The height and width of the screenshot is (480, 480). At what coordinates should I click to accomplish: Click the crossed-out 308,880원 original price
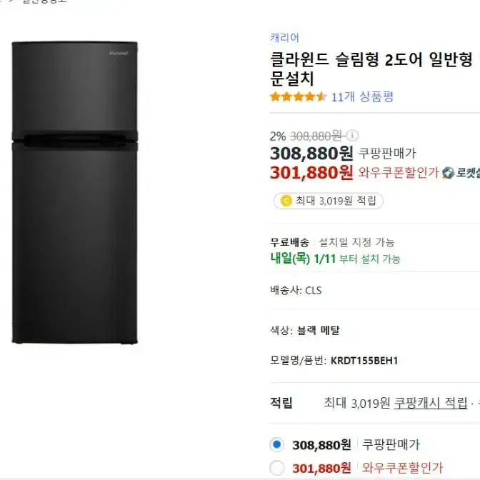(x=316, y=136)
